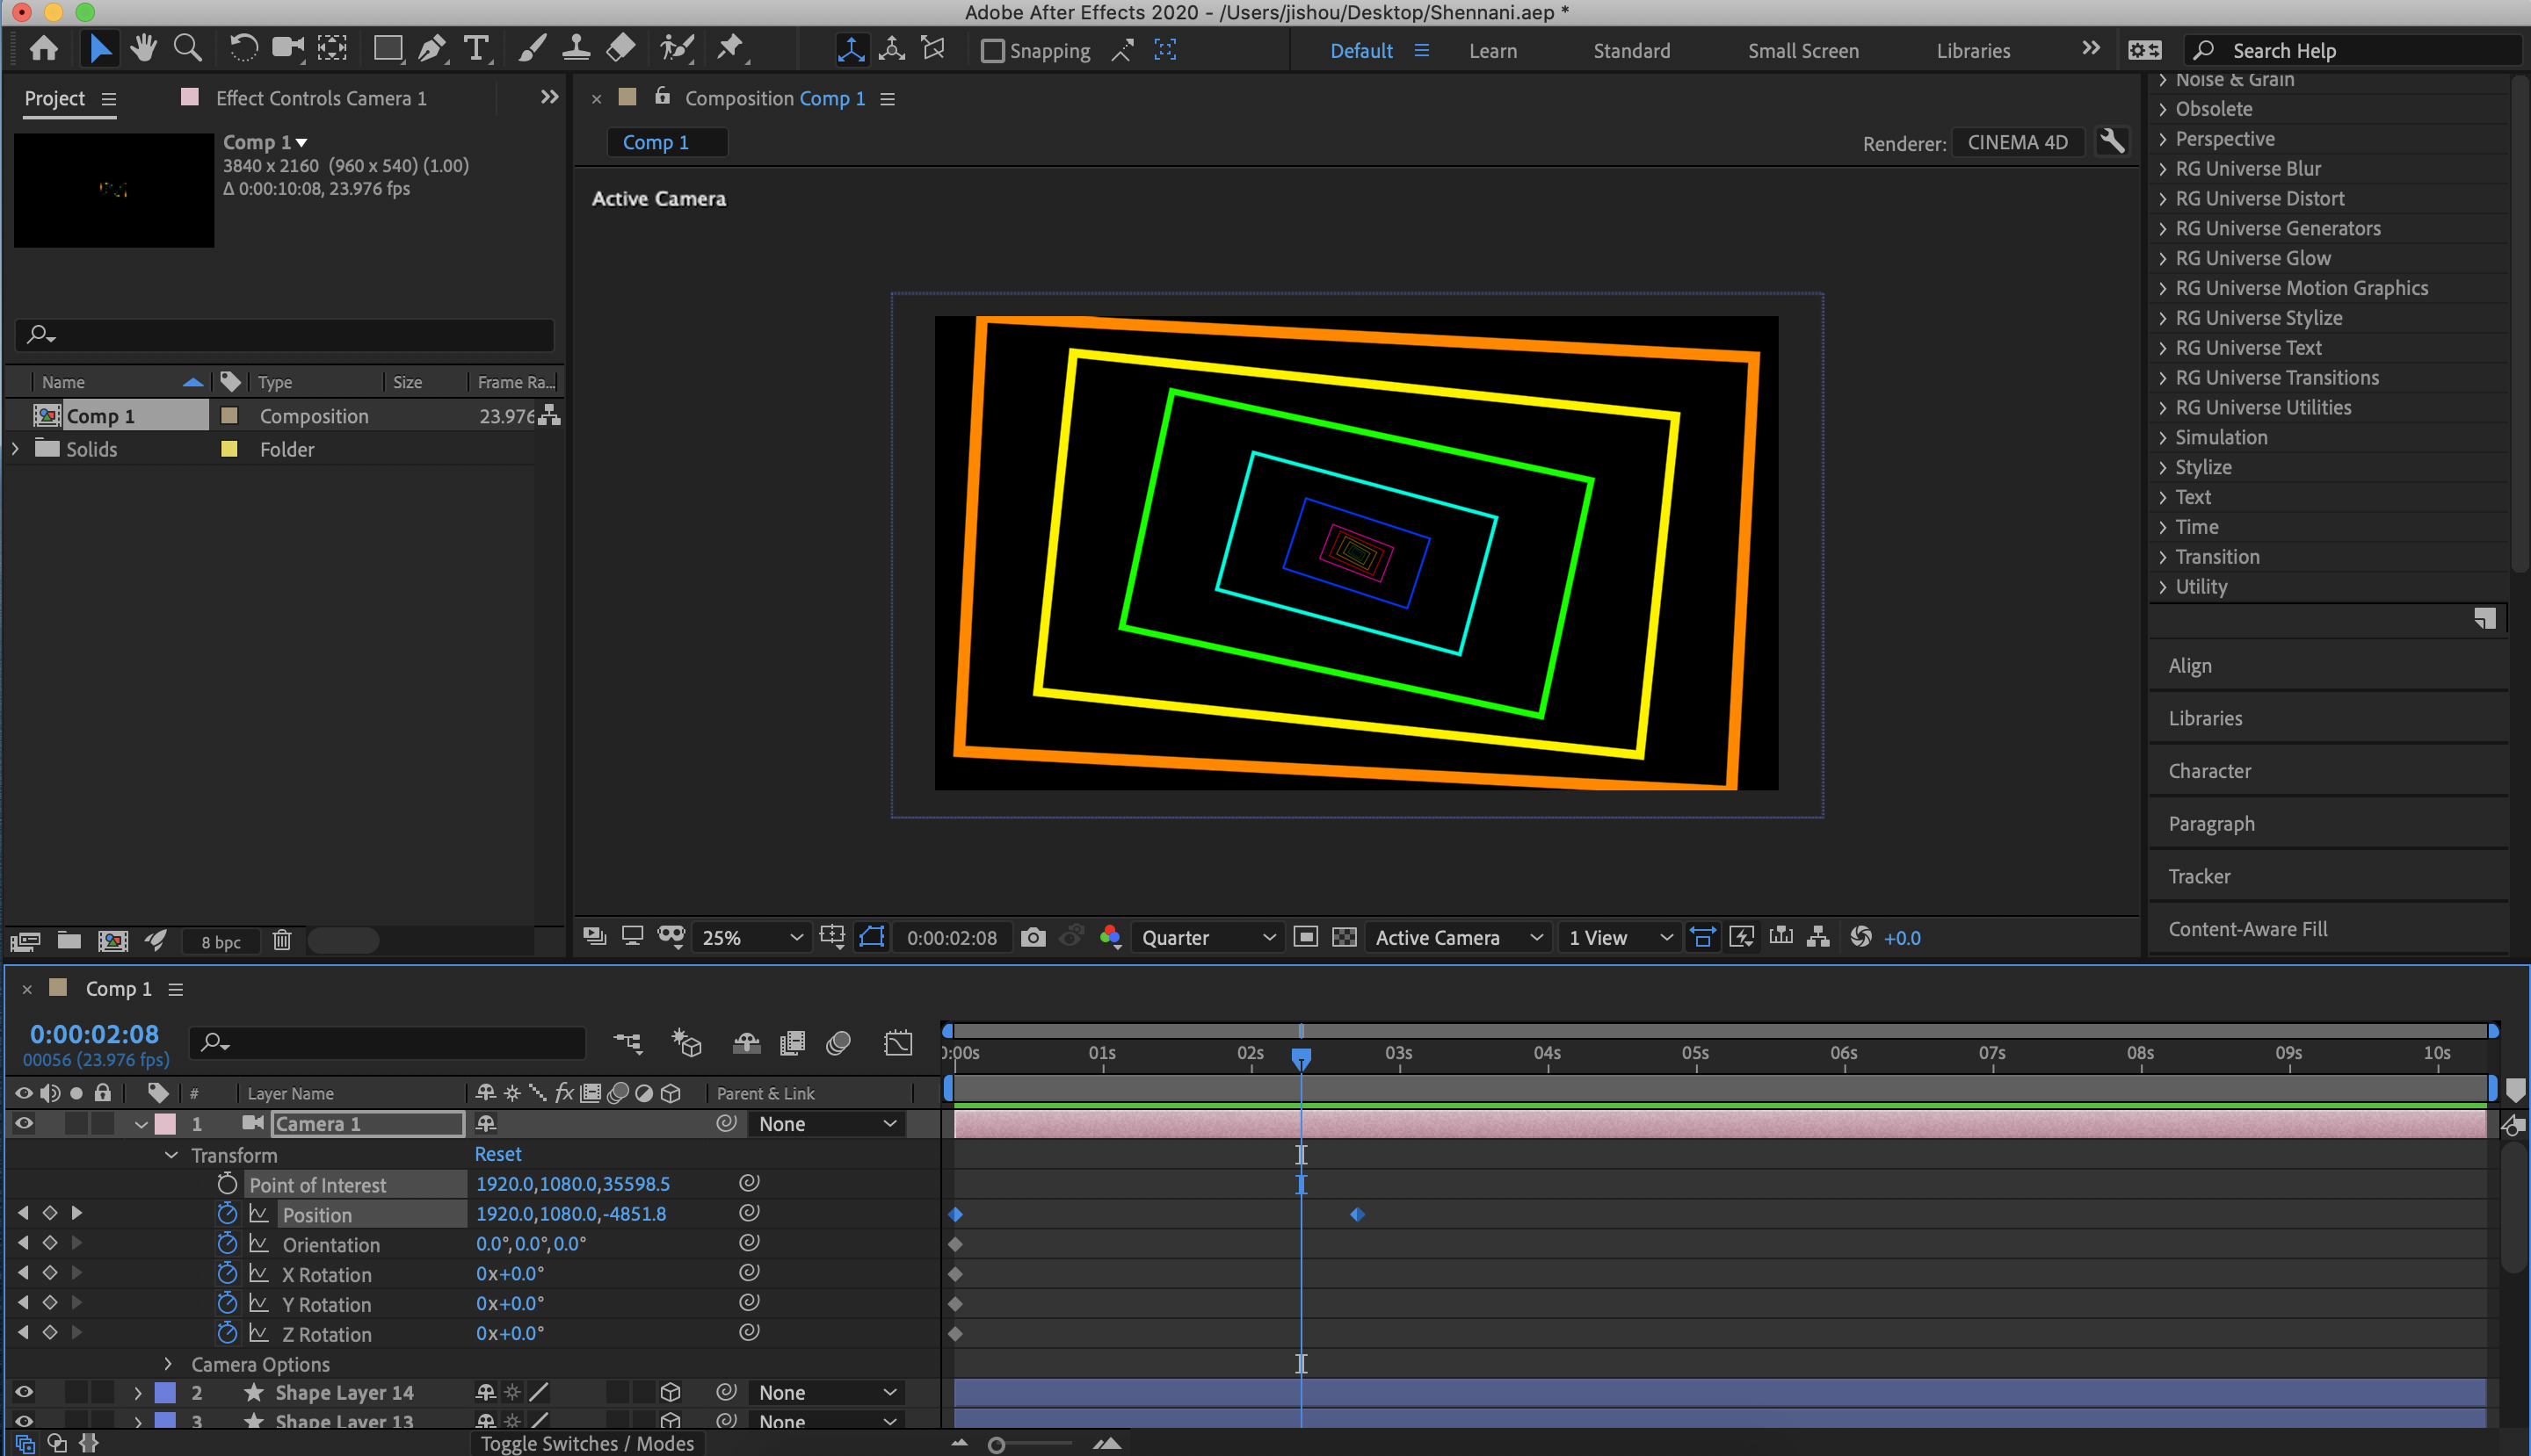Select the Comp 1 item in the Project panel

[100, 415]
